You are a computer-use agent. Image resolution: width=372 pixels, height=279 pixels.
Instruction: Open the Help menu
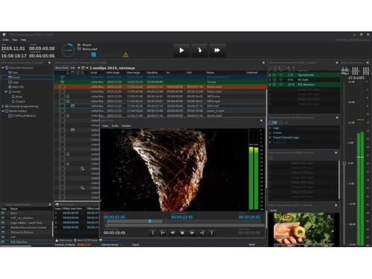coord(23,39)
